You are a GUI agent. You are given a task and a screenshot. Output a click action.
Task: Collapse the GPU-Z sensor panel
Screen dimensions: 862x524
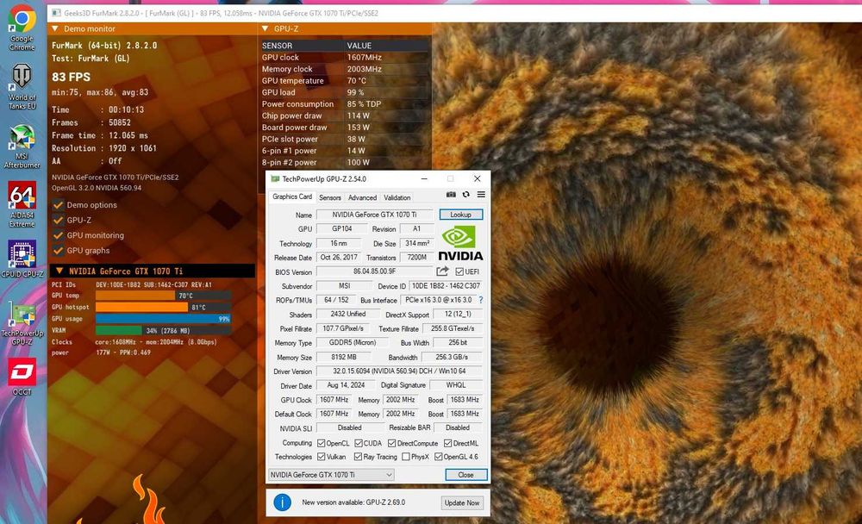pyautogui.click(x=265, y=28)
